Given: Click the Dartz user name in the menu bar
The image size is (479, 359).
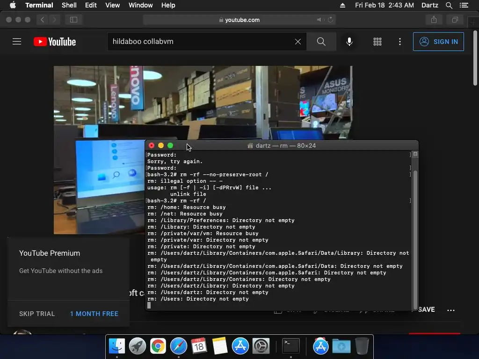Looking at the screenshot, I should point(429,5).
